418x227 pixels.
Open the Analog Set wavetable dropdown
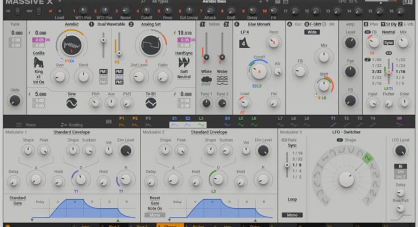[151, 25]
